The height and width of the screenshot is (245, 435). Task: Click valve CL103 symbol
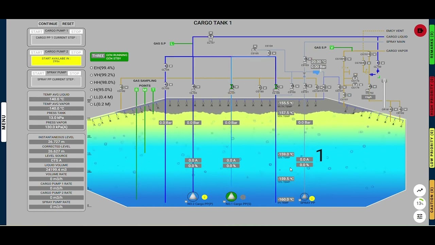pos(166,84)
